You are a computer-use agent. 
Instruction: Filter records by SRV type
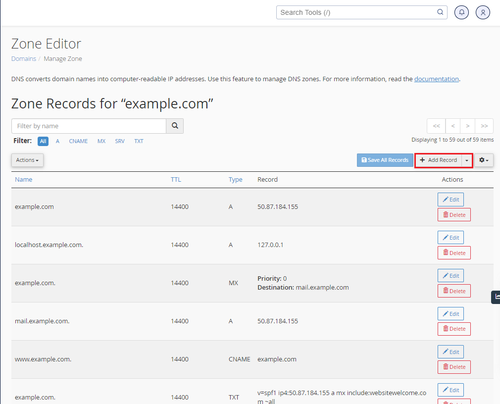tap(120, 141)
